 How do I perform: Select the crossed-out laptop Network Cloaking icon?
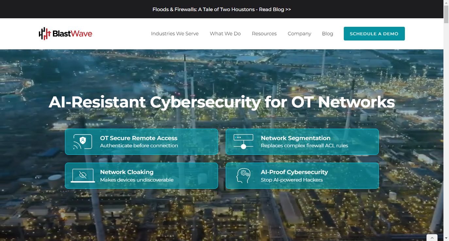coord(82,175)
